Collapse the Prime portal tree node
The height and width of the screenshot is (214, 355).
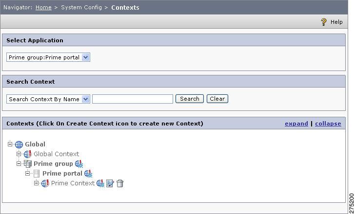click(27, 173)
